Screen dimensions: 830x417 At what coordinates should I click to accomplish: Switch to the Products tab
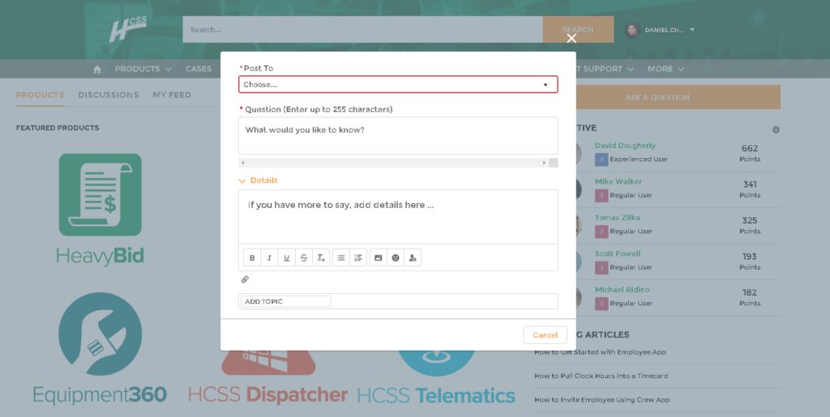coord(41,95)
